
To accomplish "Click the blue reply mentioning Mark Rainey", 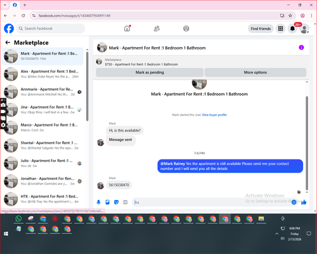I will tap(230, 166).
